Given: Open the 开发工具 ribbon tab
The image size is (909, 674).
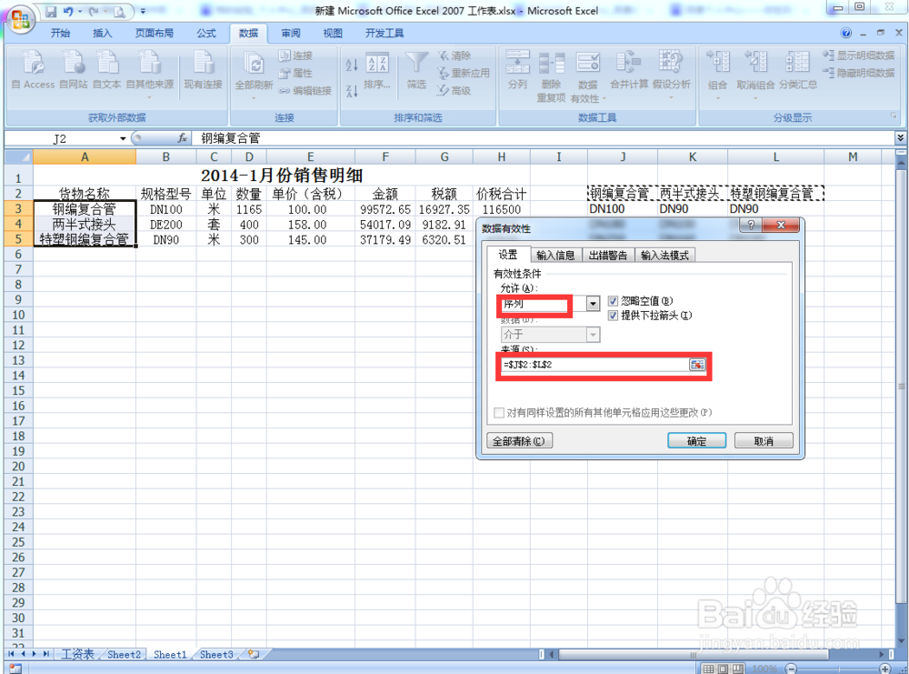Looking at the screenshot, I should click(x=385, y=33).
